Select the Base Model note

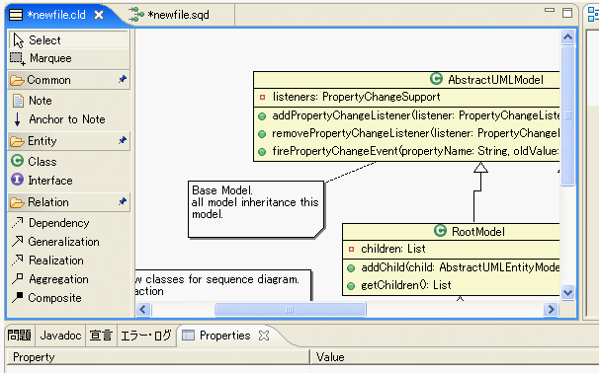[x=256, y=210]
